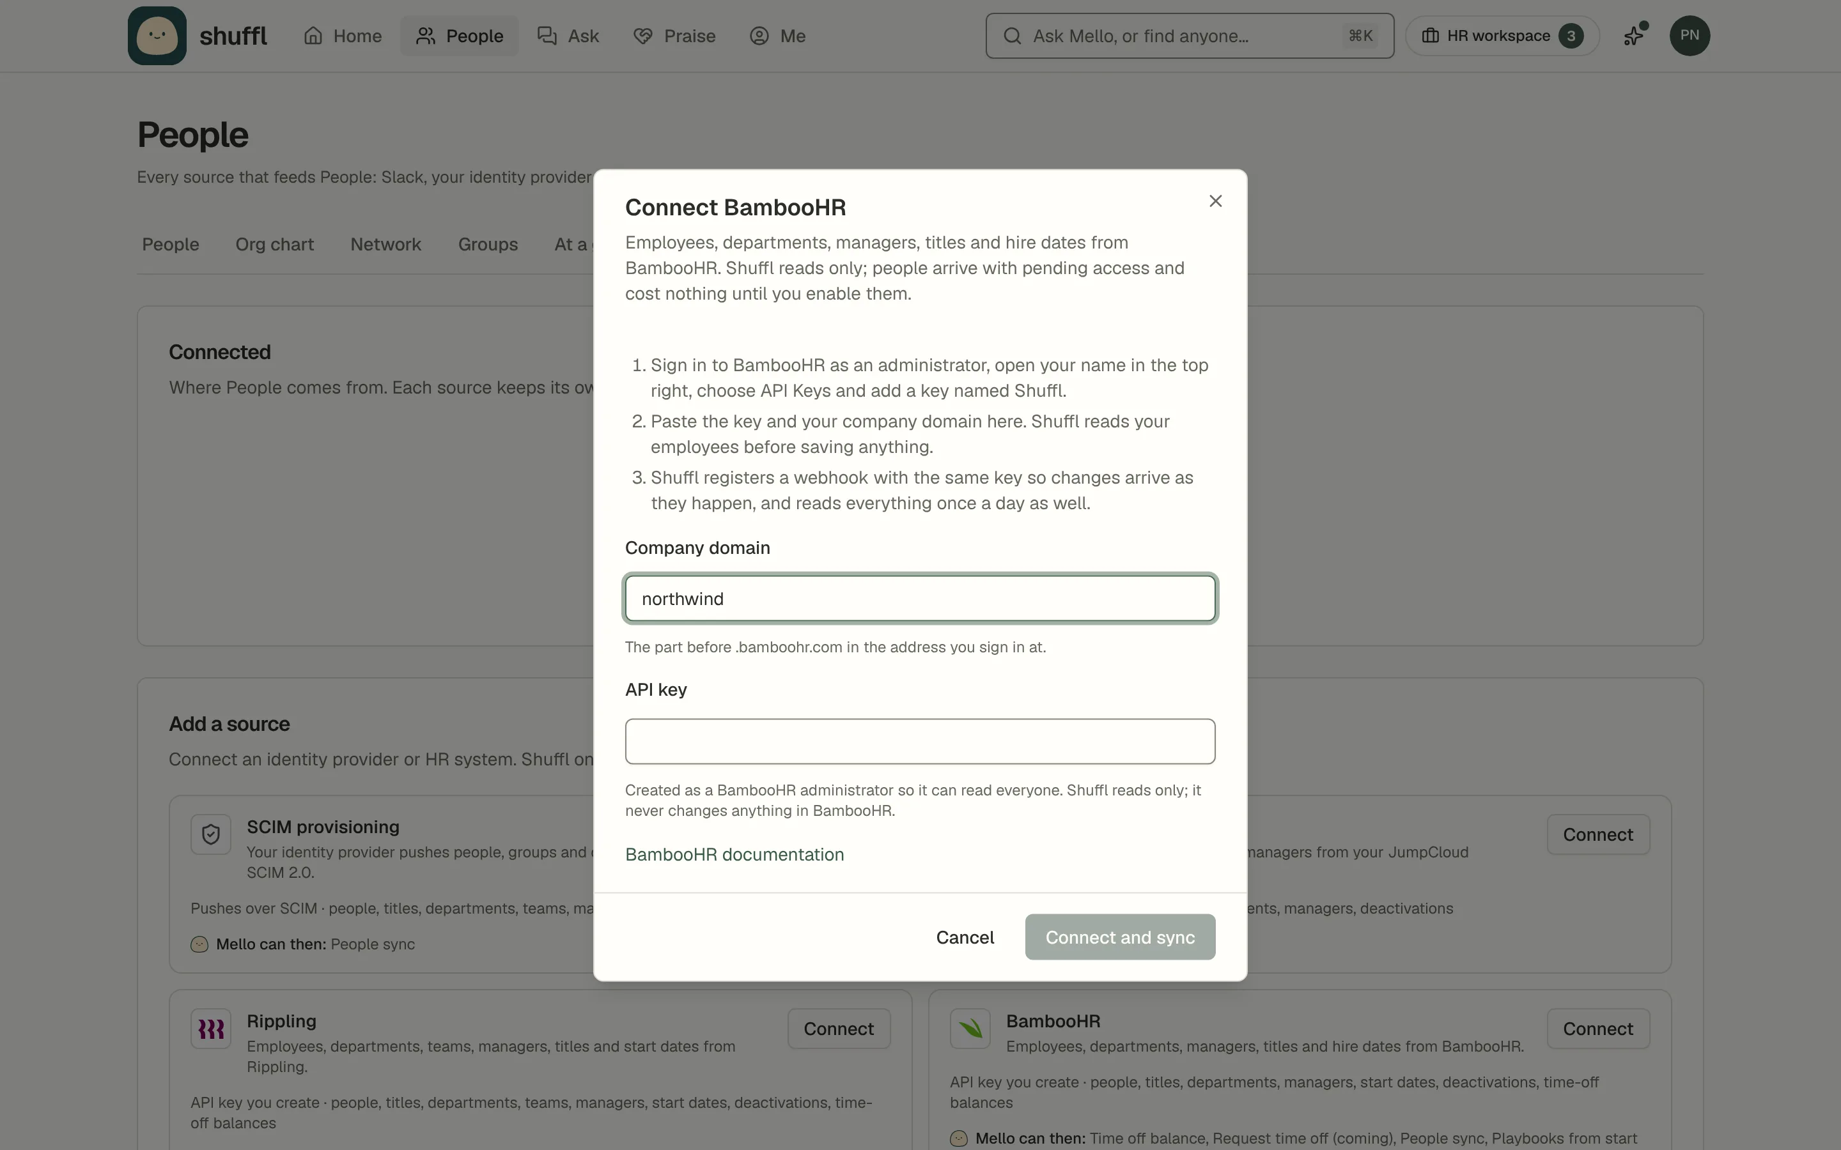1841x1150 pixels.
Task: Focus the Company domain field
Action: (x=920, y=599)
